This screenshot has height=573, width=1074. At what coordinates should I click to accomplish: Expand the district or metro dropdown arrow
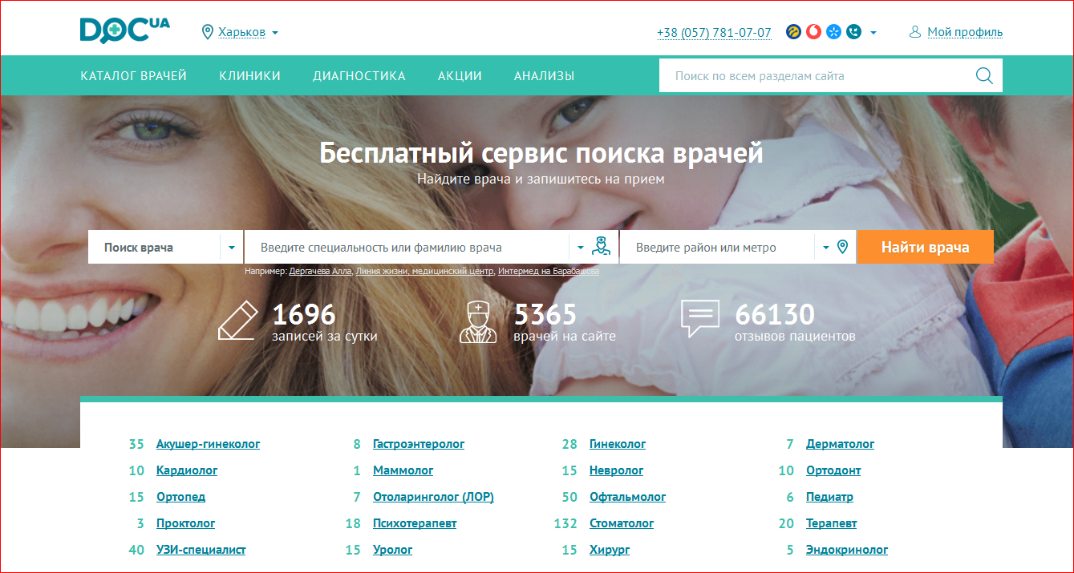click(x=826, y=248)
